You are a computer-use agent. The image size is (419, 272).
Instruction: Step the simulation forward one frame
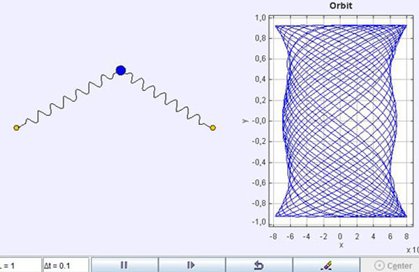(192, 265)
